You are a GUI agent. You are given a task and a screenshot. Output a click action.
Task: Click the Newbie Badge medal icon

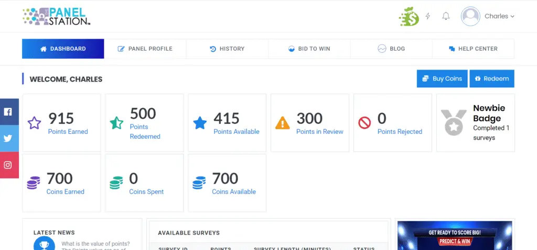point(453,122)
